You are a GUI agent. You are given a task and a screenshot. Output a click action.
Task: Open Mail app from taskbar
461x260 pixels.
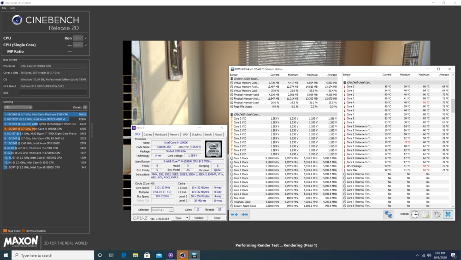point(159,255)
